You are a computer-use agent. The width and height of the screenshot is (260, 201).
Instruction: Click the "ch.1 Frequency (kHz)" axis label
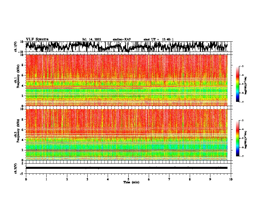tap(17, 77)
